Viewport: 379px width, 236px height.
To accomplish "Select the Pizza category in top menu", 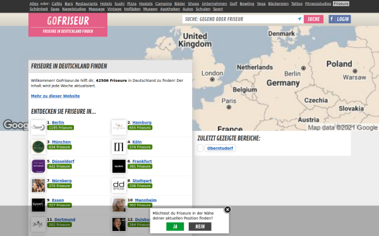I will coord(132,4).
